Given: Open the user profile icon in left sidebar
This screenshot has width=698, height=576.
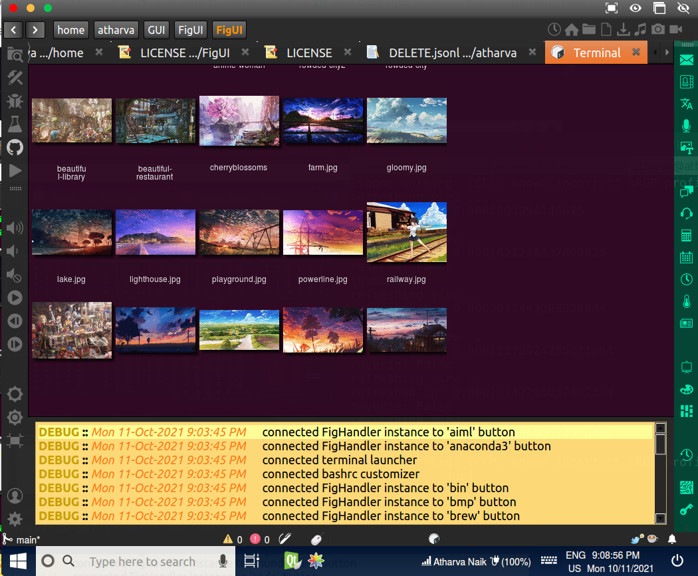Looking at the screenshot, I should (x=15, y=496).
